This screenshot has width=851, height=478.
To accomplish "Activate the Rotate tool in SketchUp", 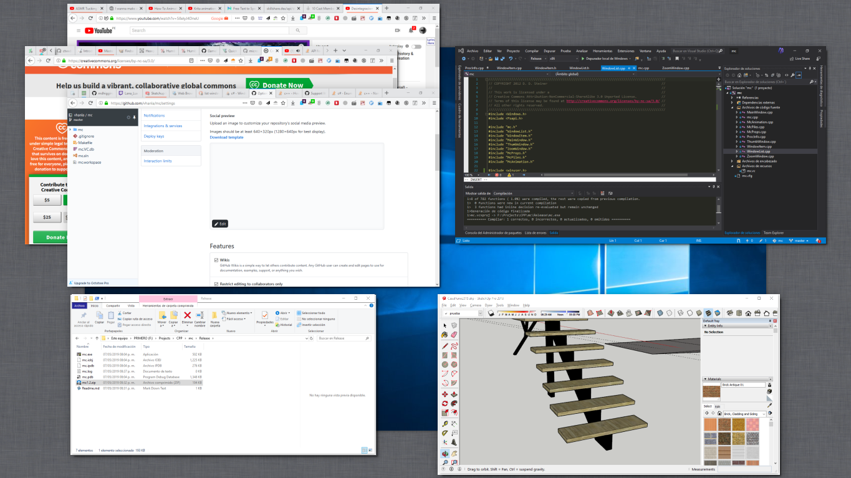I will point(444,403).
